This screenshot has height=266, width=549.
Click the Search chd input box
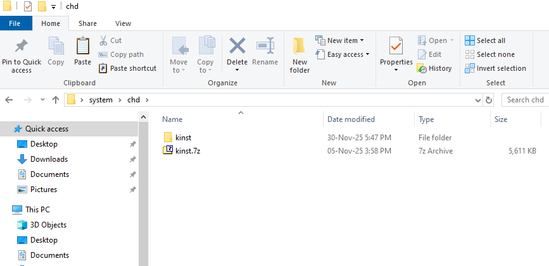[x=525, y=100]
